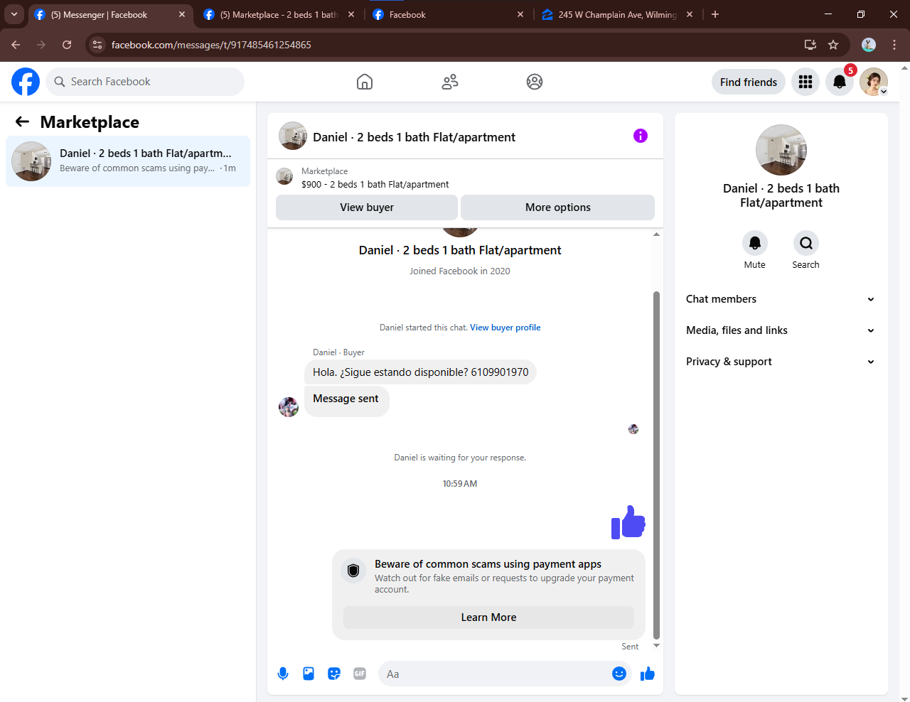Open conversation information purple icon
This screenshot has width=910, height=702.
[641, 136]
